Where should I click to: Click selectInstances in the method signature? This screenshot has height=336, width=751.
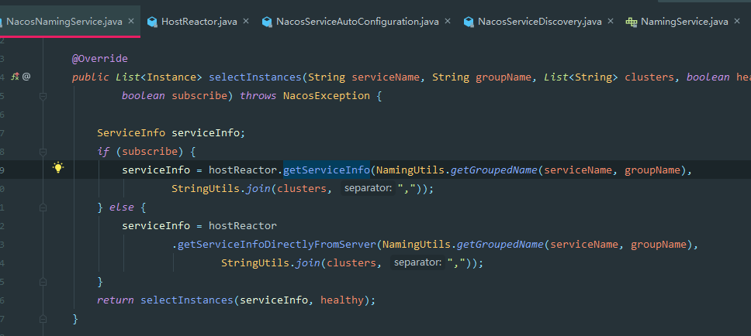(255, 77)
